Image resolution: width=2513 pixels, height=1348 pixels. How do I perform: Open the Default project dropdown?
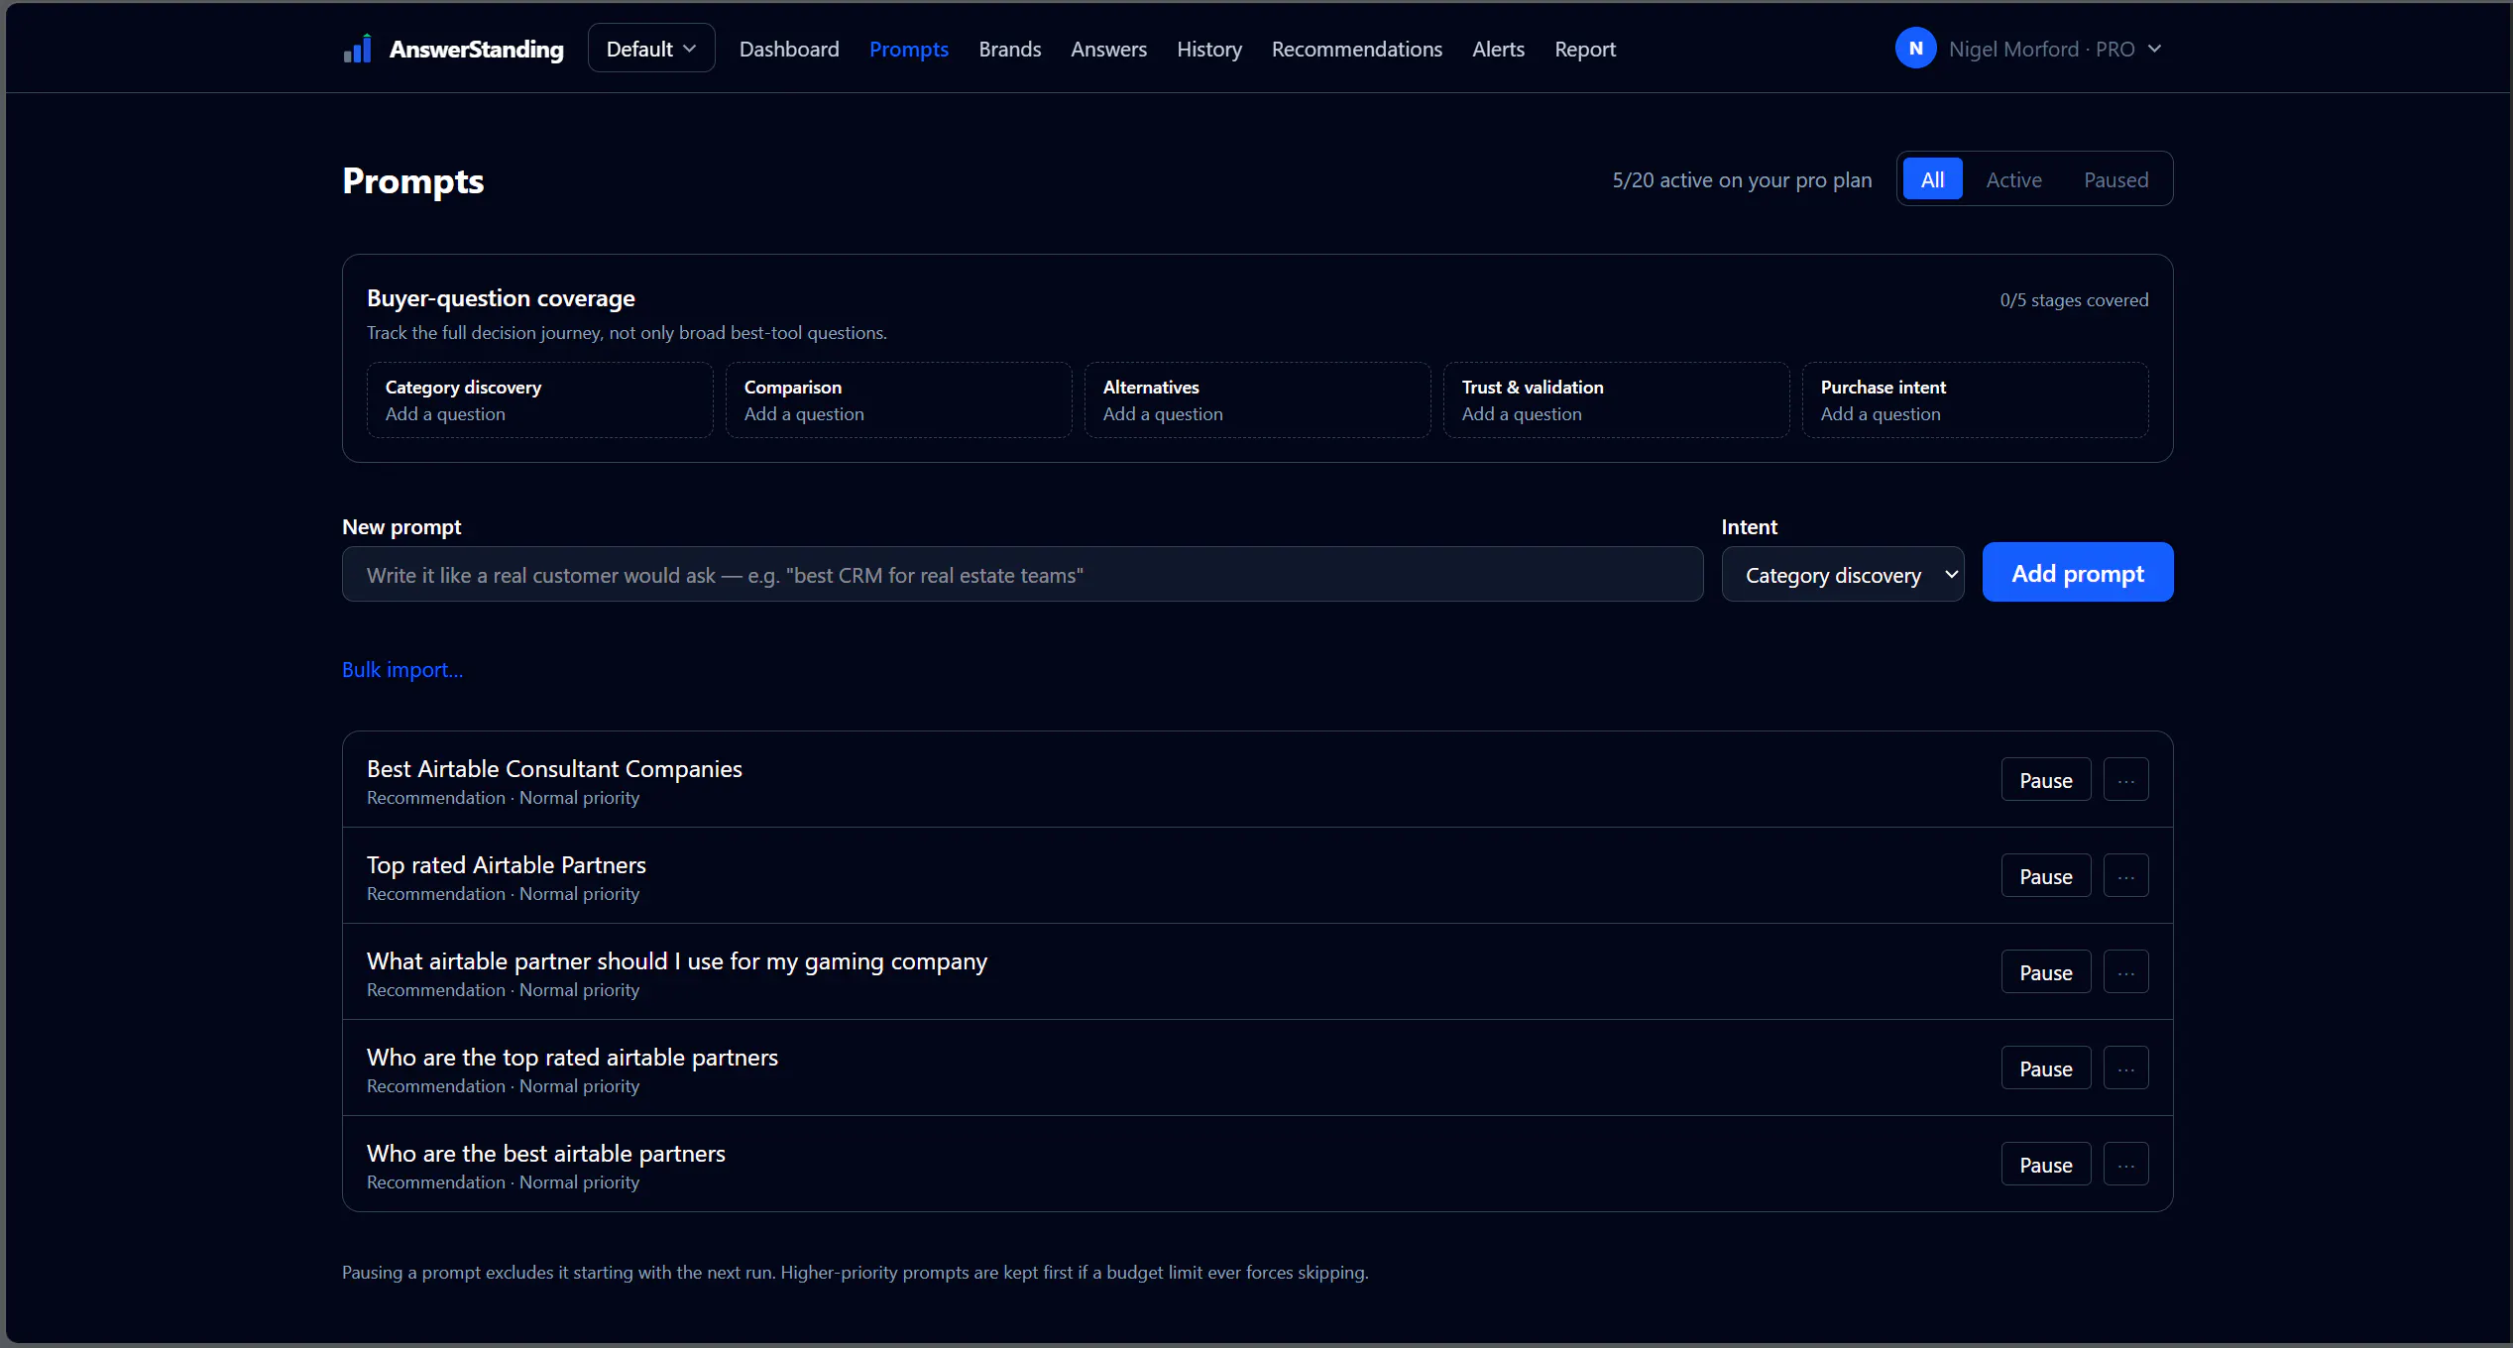(650, 49)
